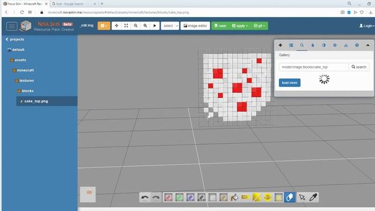This screenshot has height=211, width=375.
Task: Select the cake_top.png file
Action: 47,101
